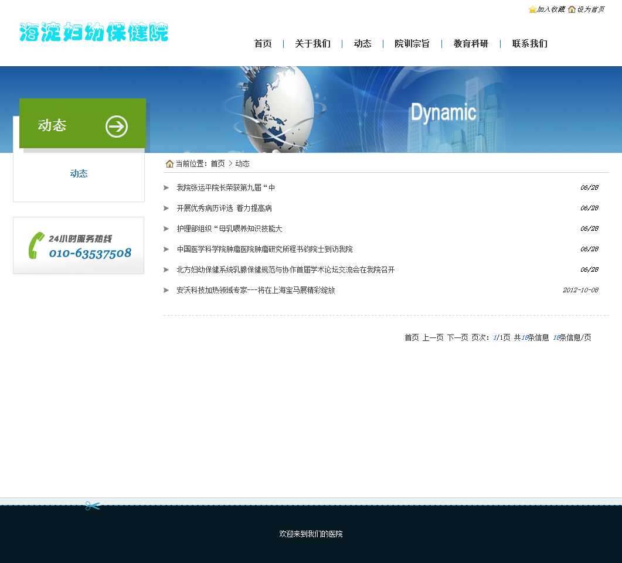Click the green phone hotline icon
The width and height of the screenshot is (622, 563).
pos(36,245)
